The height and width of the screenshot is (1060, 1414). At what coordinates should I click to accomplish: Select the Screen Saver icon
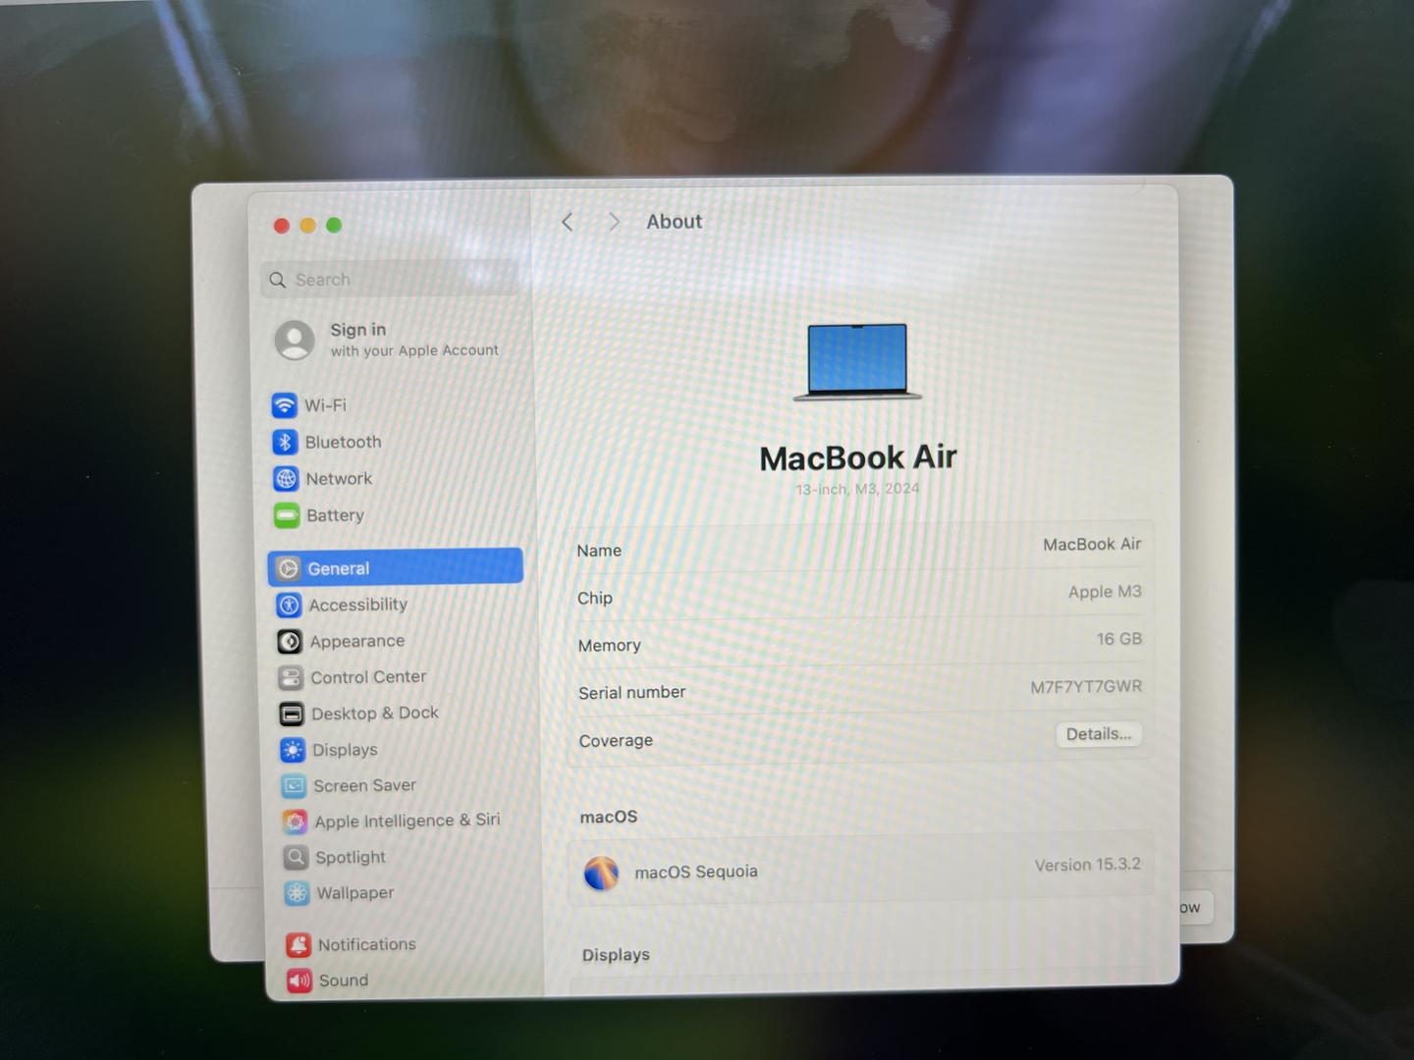294,785
